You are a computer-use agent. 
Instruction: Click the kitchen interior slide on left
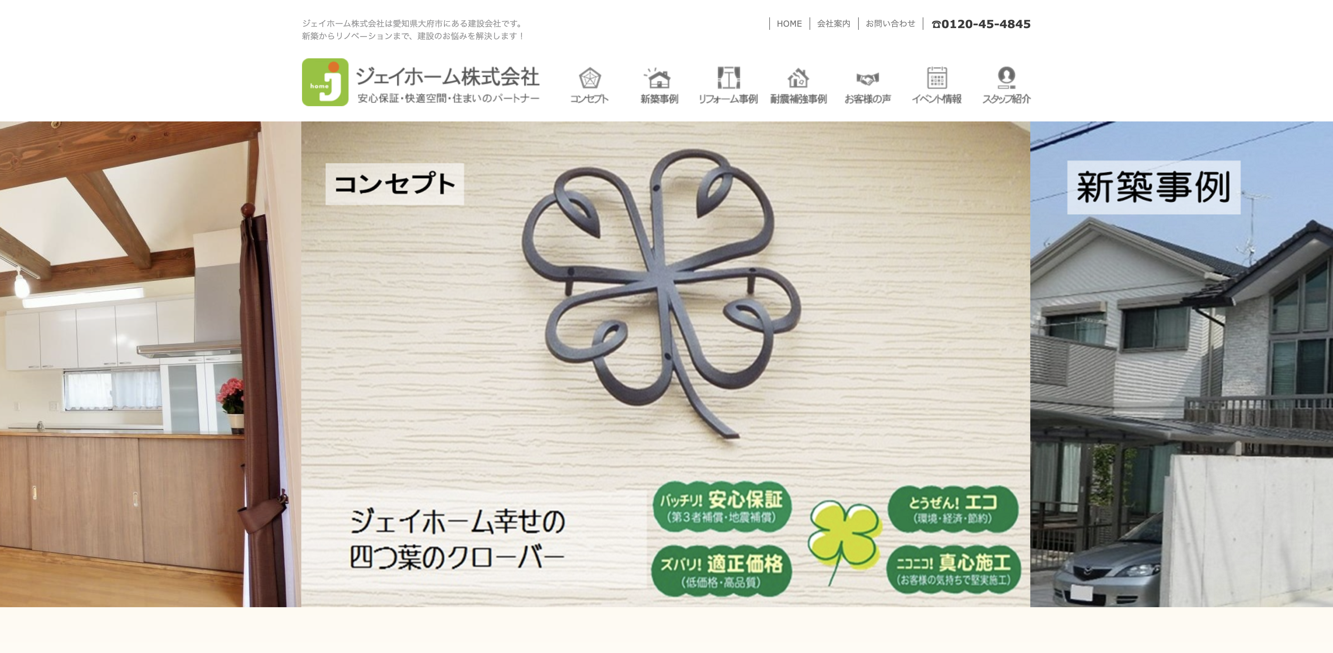point(150,364)
